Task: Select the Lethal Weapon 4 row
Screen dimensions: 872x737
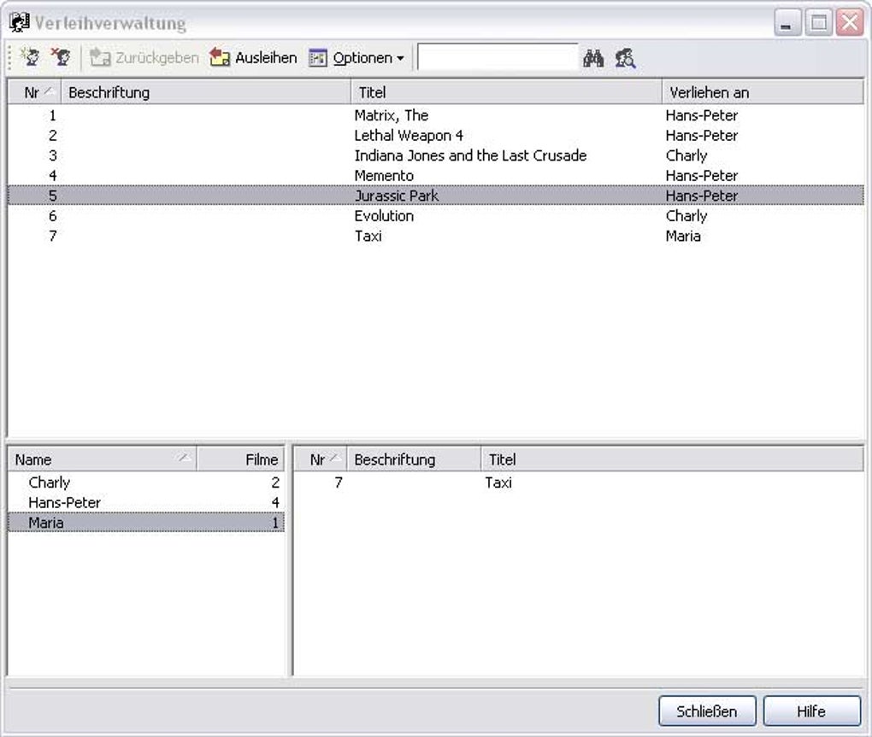Action: [x=435, y=136]
